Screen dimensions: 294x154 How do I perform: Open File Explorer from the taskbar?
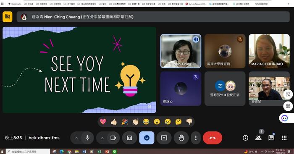(x=77, y=151)
